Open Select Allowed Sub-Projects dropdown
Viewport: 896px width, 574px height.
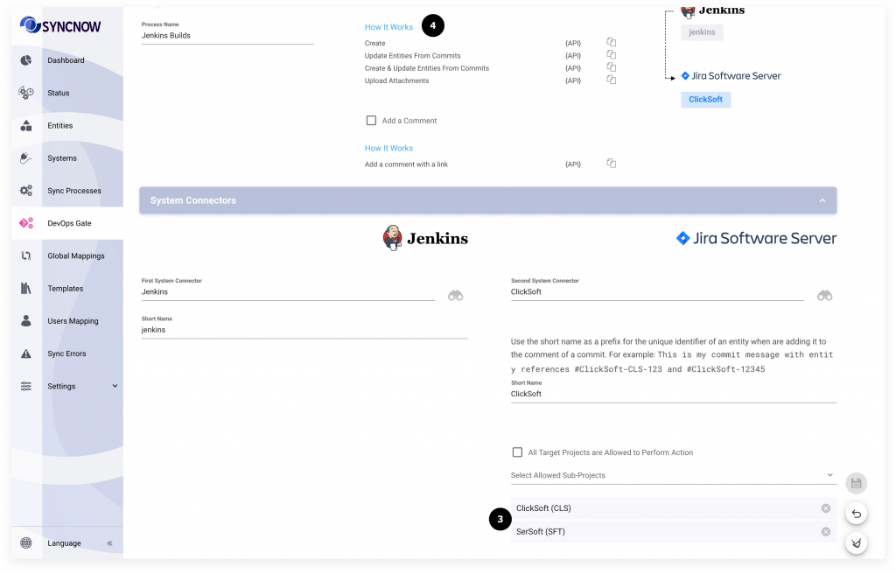[673, 475]
